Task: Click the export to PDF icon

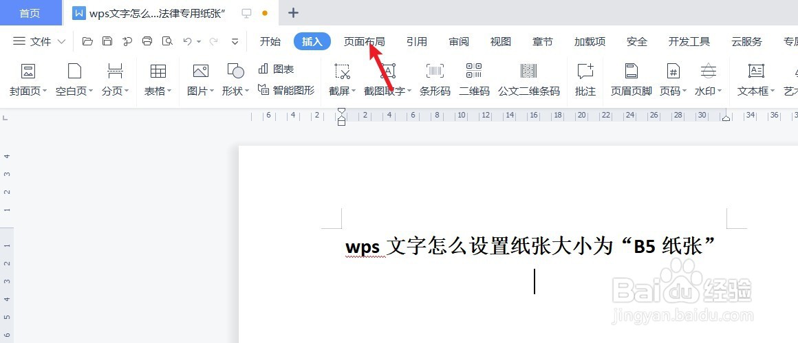Action: 127,42
